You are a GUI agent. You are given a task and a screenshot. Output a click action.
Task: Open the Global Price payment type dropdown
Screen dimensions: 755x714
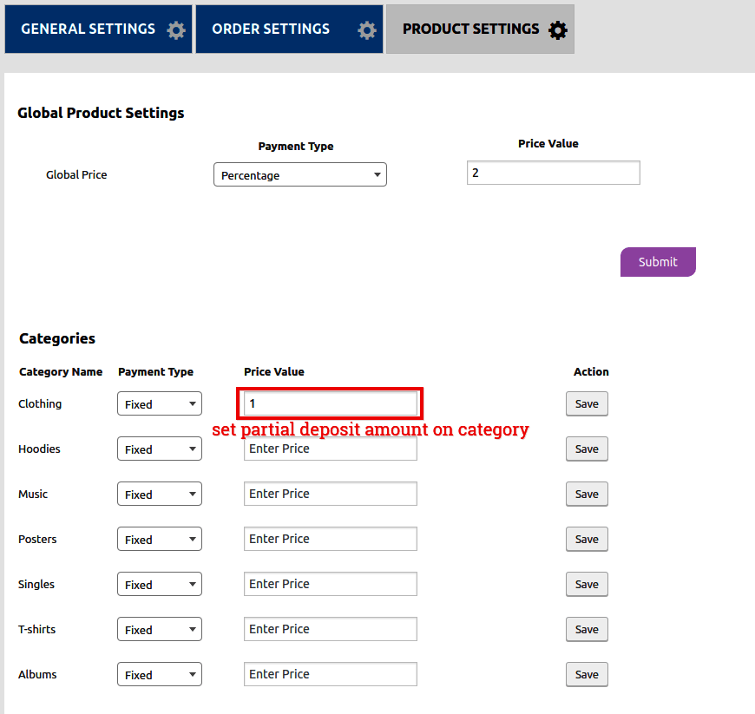pyautogui.click(x=299, y=174)
